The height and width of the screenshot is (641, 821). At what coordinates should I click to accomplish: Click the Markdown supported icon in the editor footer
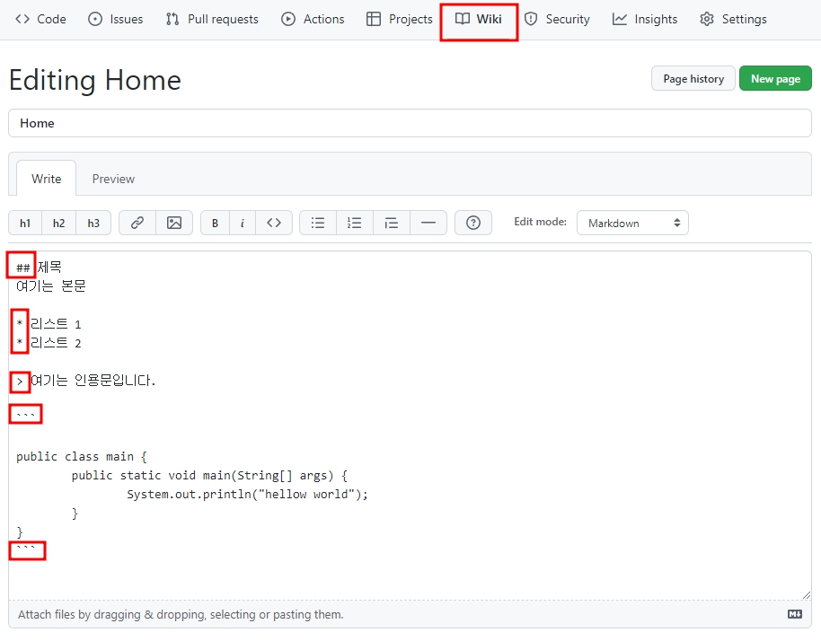[x=795, y=614]
